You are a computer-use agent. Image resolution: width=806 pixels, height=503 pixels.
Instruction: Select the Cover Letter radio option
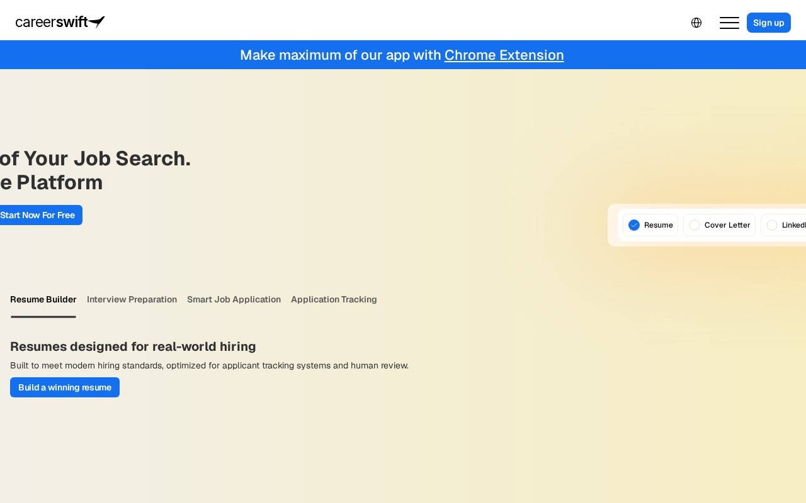click(719, 225)
